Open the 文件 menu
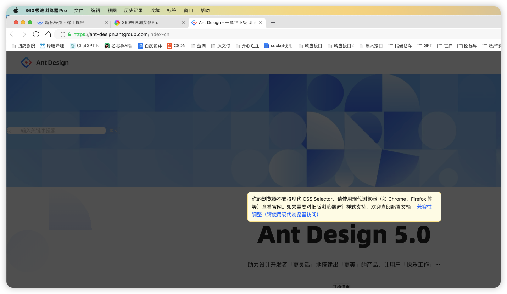 coord(79,10)
